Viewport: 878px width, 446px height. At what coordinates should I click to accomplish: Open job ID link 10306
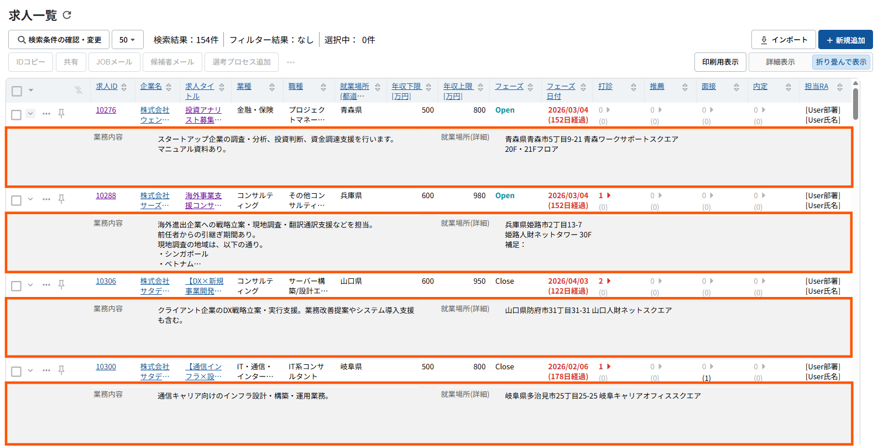[x=106, y=281]
